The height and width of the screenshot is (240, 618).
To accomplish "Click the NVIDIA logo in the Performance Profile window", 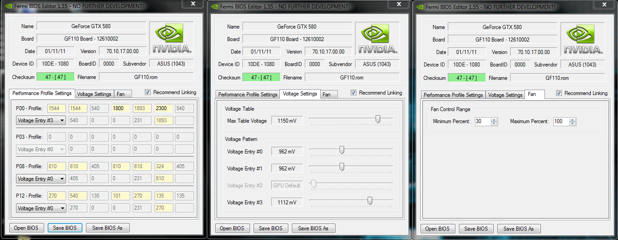I will coord(172,39).
